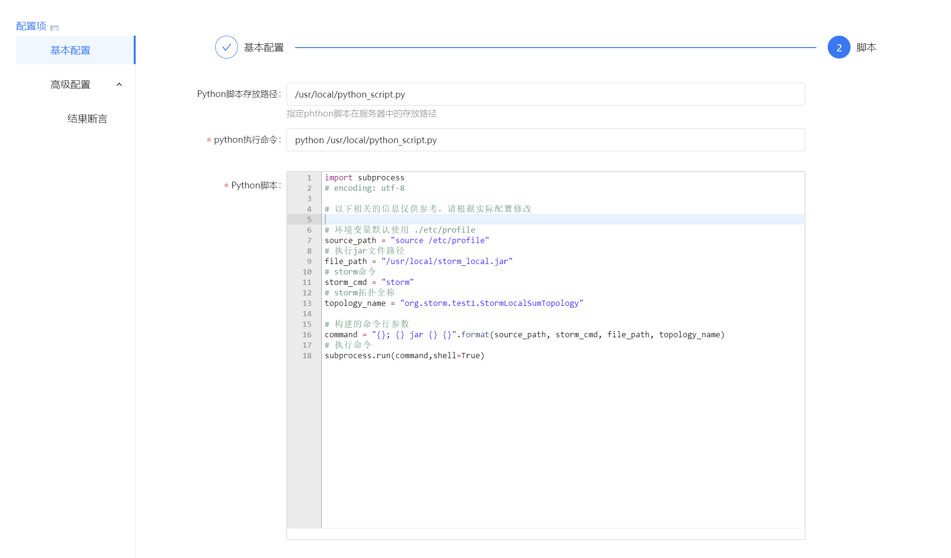Screen dimensions: 951x558
Task: Select 结果断言 in the sidebar
Action: [x=87, y=118]
